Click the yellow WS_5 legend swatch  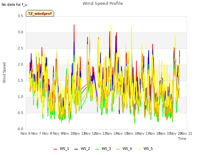(139, 149)
